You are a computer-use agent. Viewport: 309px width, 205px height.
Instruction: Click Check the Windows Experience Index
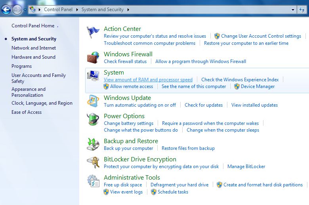(x=240, y=80)
